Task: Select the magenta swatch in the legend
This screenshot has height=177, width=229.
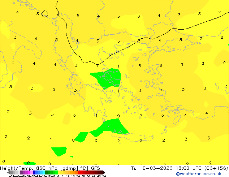Action: pos(29,172)
